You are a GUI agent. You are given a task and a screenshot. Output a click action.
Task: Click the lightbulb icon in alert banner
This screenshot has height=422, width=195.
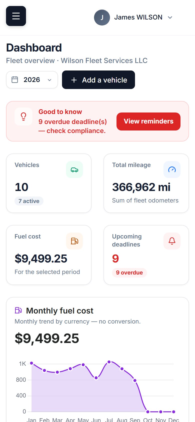click(23, 116)
